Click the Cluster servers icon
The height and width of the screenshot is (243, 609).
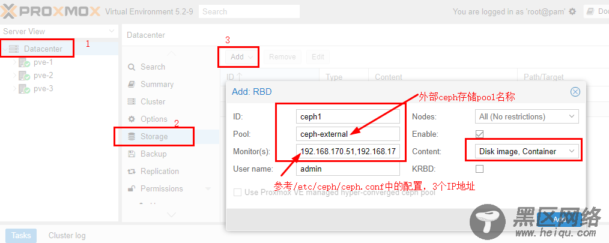tap(132, 102)
